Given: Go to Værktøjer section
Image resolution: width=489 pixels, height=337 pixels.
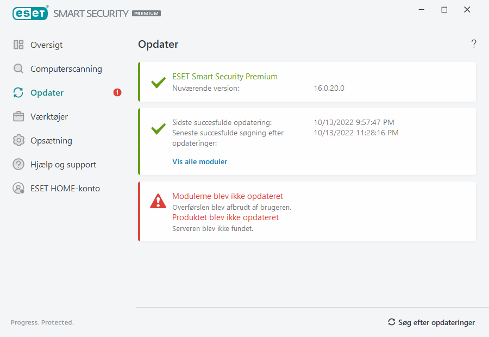Looking at the screenshot, I should click(x=49, y=117).
